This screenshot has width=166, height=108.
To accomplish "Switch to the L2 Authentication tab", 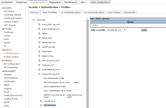I will point(71,12).
